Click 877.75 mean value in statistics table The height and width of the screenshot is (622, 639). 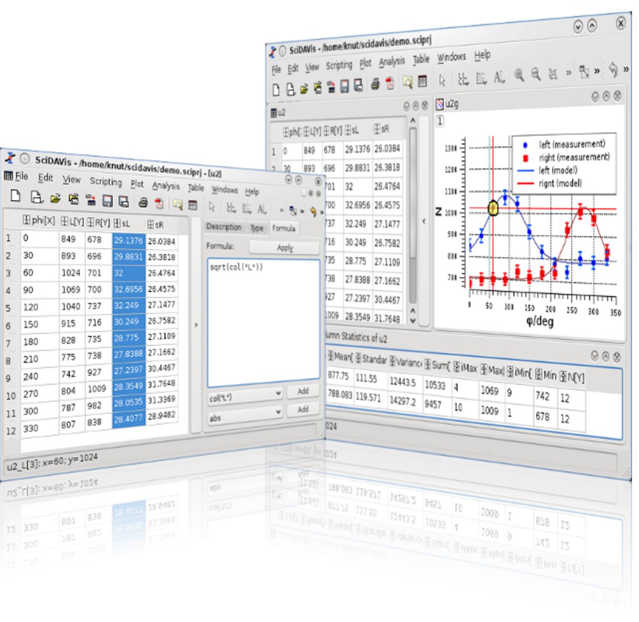coord(338,375)
